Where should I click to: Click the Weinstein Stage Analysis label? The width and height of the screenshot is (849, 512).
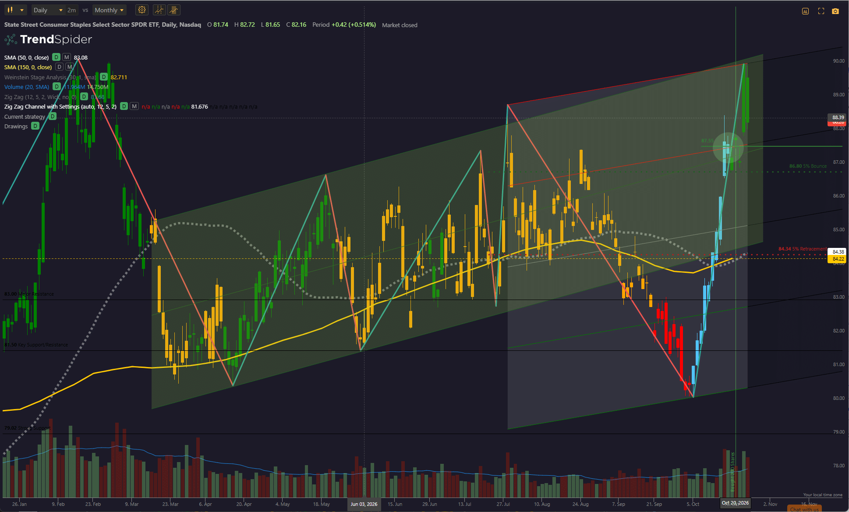50,77
